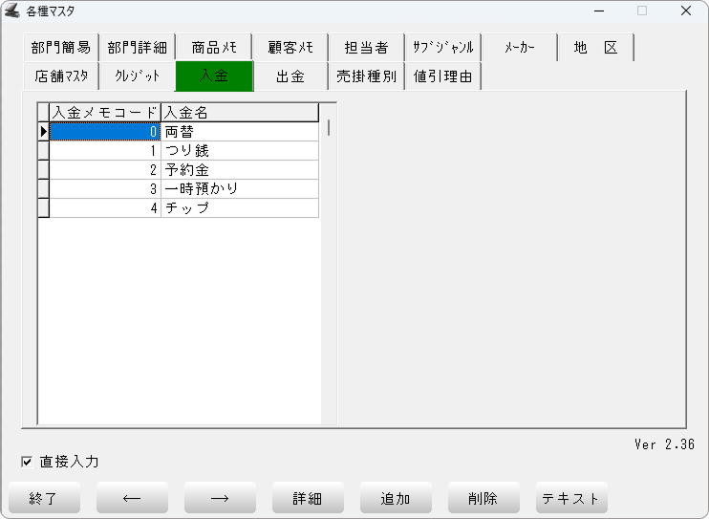The height and width of the screenshot is (519, 709).
Task: Select row marker for チップ entry
Action: coord(43,208)
